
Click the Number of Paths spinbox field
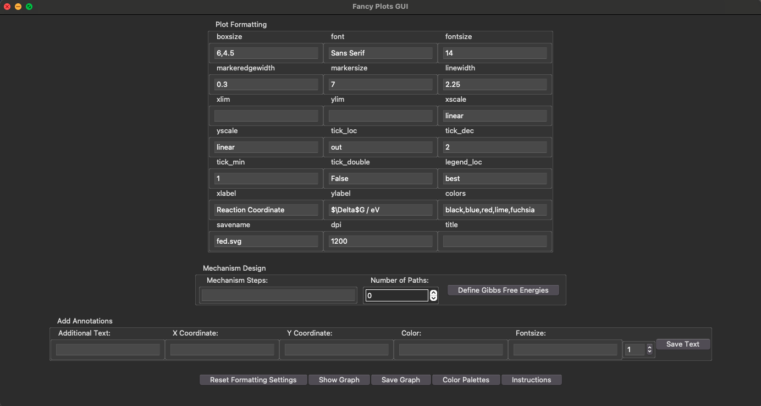click(396, 295)
